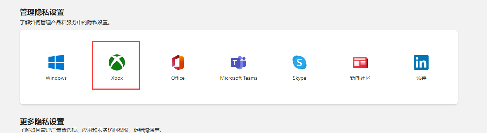Choose the Skype logo icon
487x133 pixels.
click(300, 62)
